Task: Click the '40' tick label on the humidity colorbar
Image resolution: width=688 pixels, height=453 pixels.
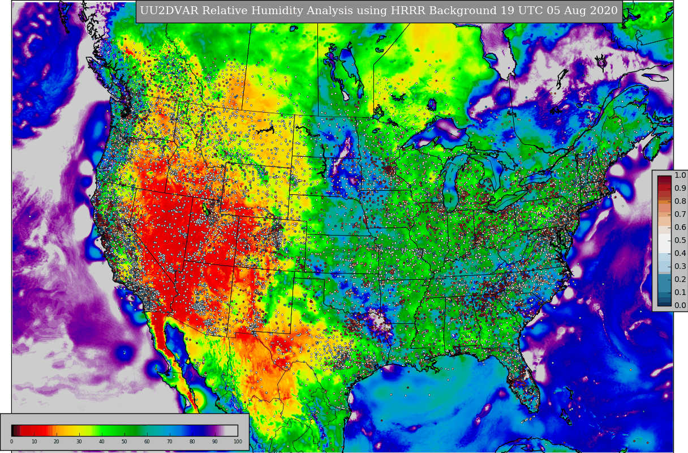Action: pyautogui.click(x=102, y=442)
